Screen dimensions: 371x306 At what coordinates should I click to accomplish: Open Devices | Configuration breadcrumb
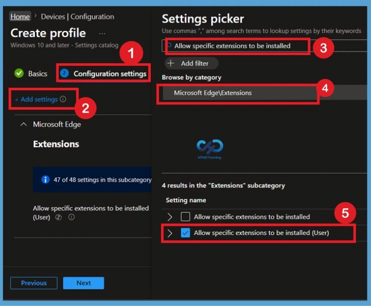(77, 17)
